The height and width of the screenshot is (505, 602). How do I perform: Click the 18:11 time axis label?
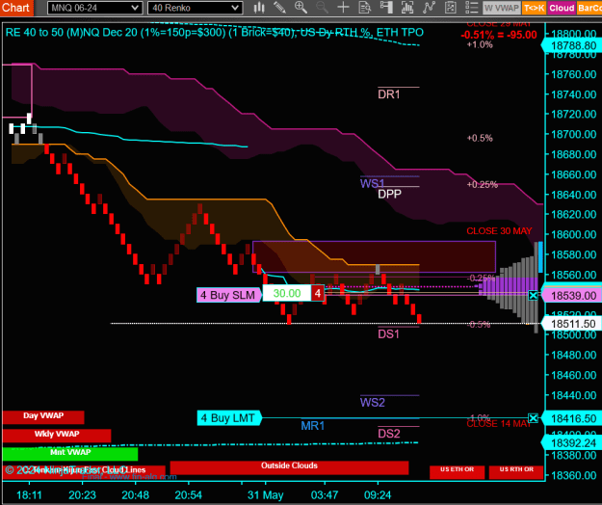29,495
